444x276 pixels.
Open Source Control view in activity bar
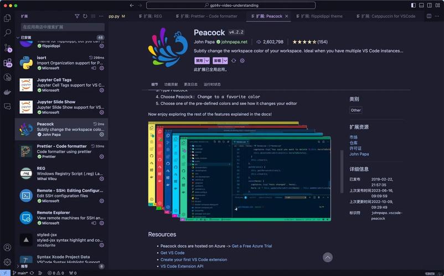[7, 47]
